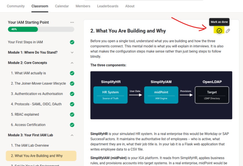
Task: Open lesson 2. The Joiner-Mover-Leaver lifecycle
Action: [38, 84]
